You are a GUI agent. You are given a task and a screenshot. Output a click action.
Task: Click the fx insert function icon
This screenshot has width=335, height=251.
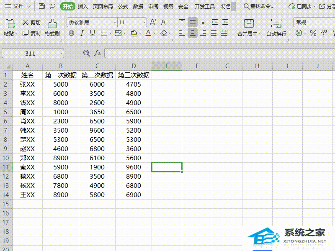(98, 53)
